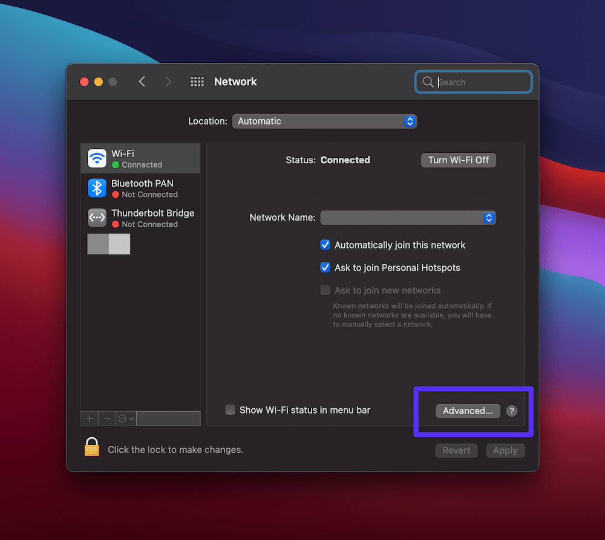Open the help question mark icon

pos(511,411)
